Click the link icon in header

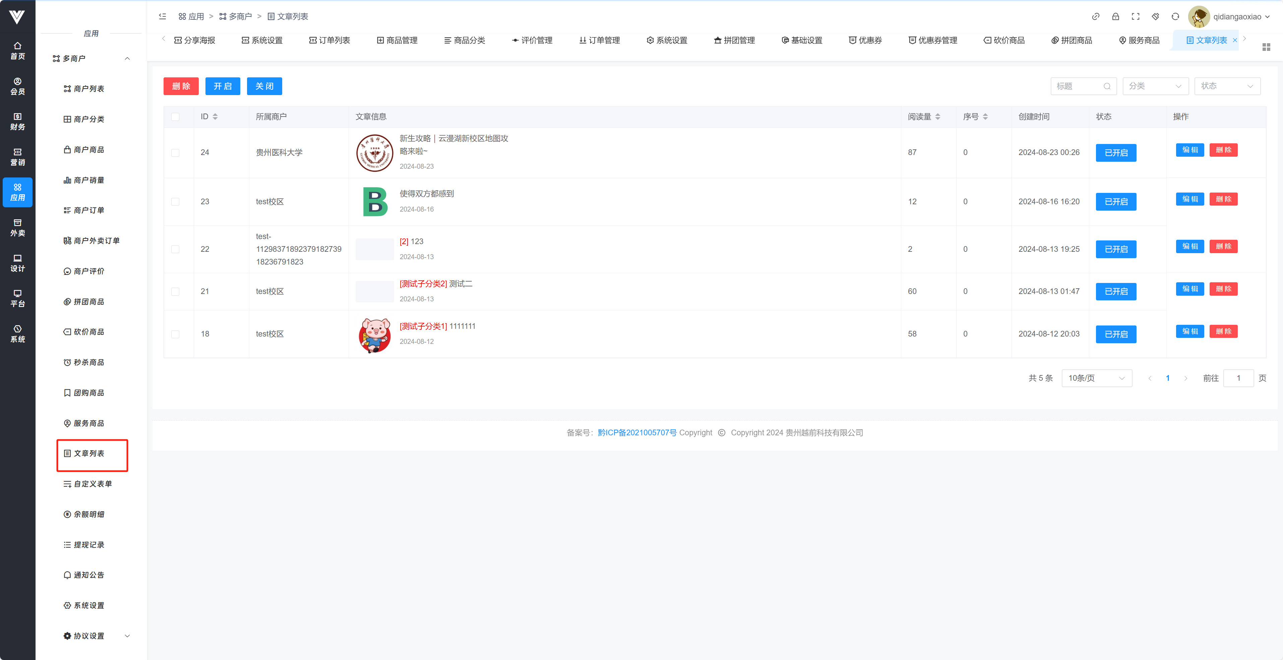pos(1095,16)
